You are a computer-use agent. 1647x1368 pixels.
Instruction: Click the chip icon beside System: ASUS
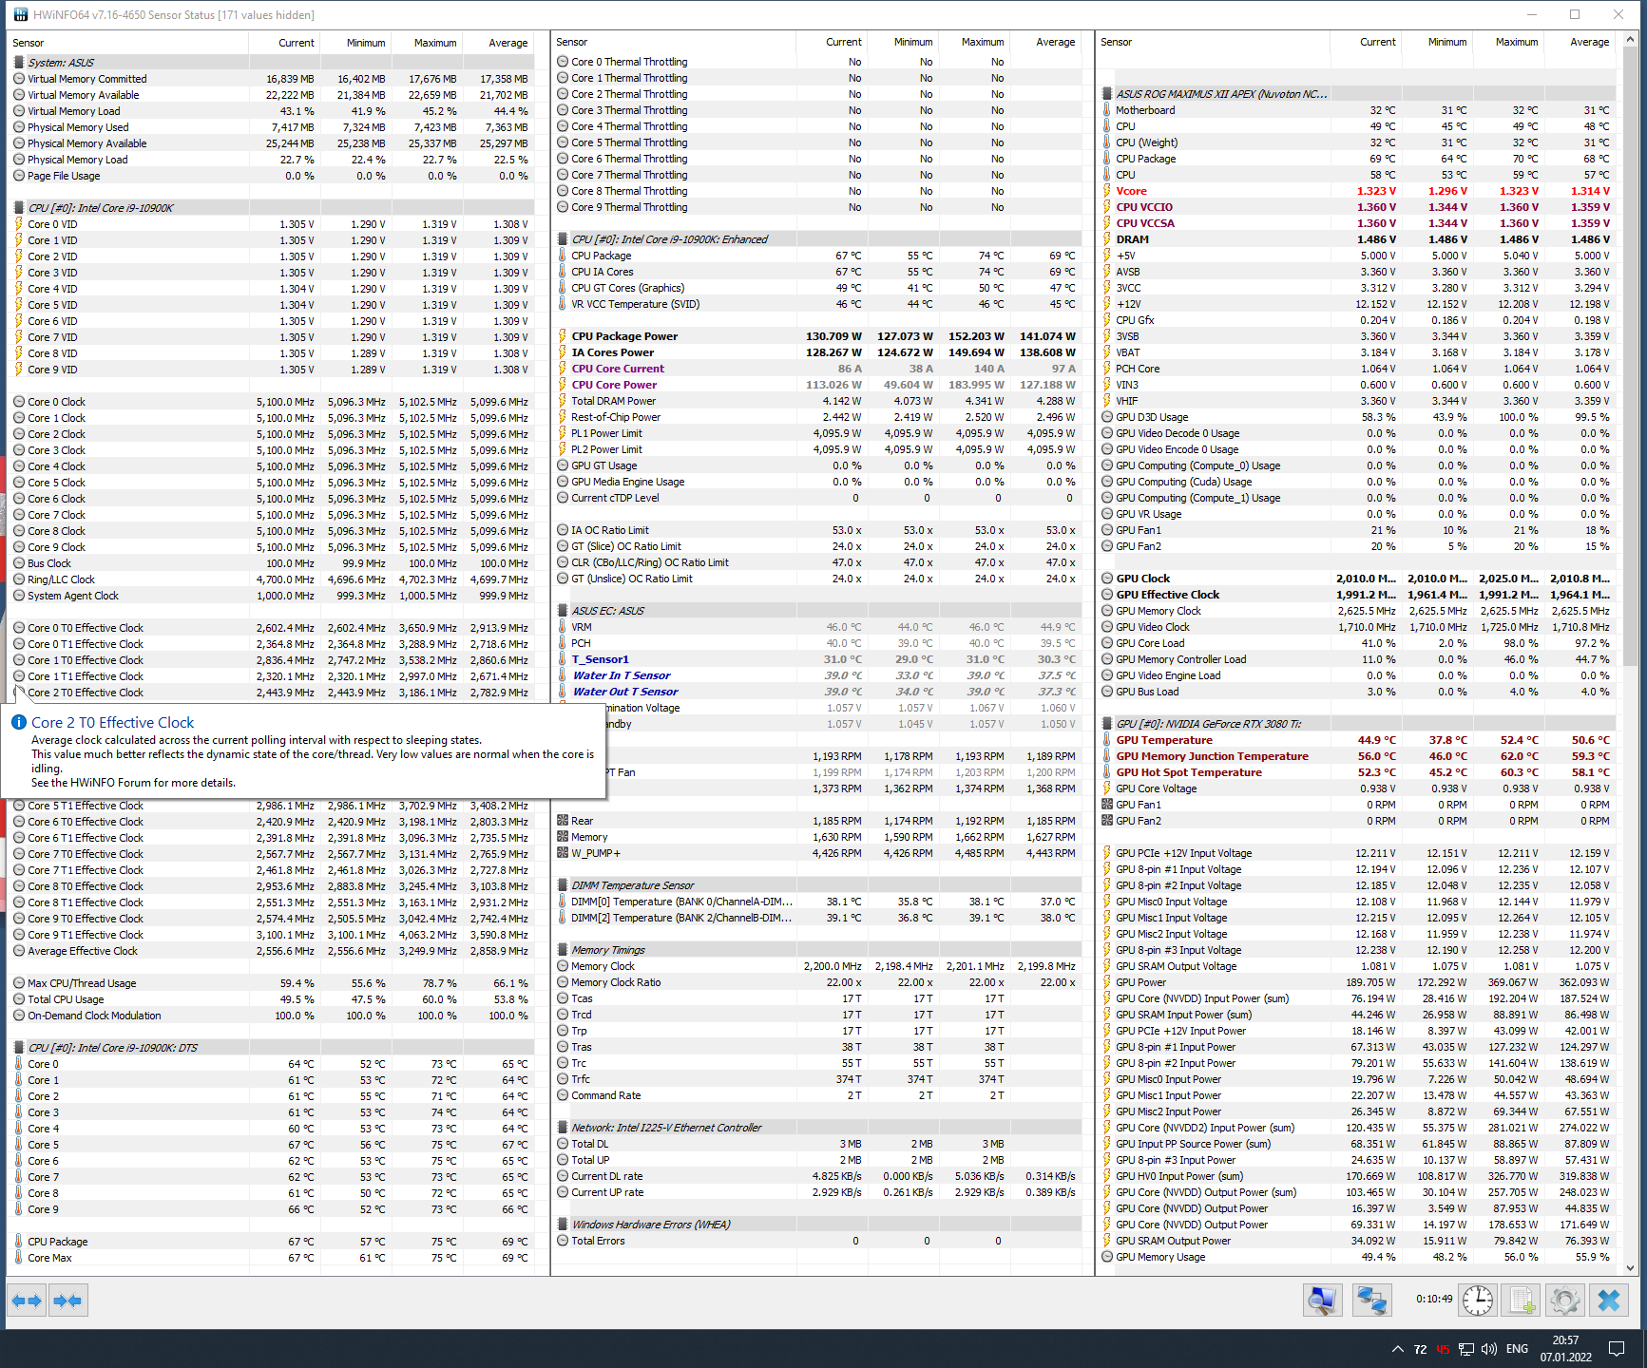point(19,63)
